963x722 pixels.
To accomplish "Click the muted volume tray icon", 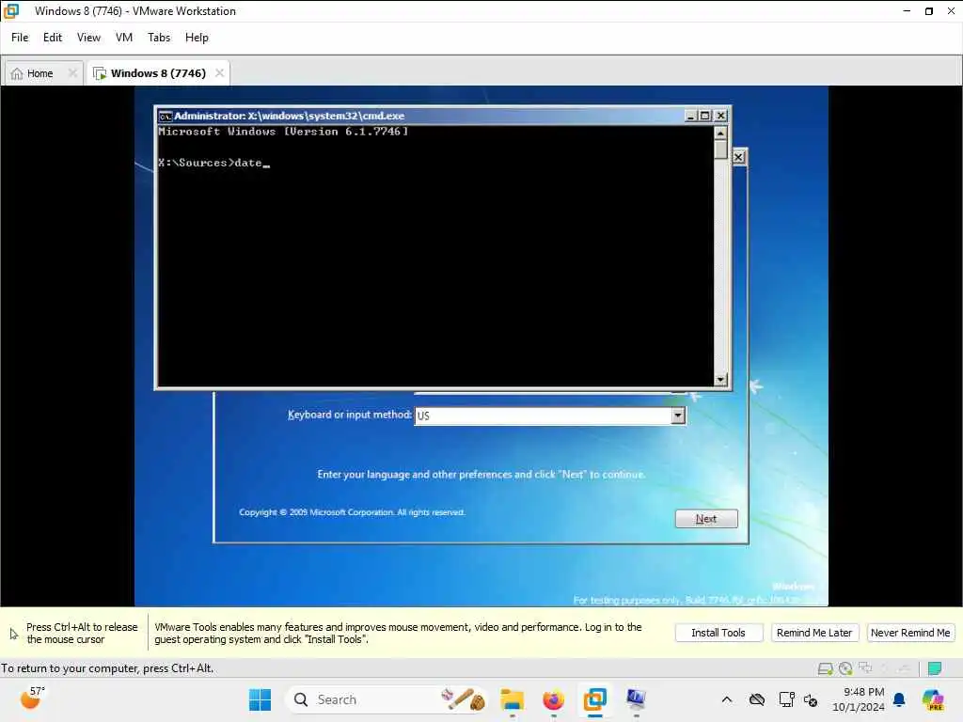I will (x=811, y=700).
